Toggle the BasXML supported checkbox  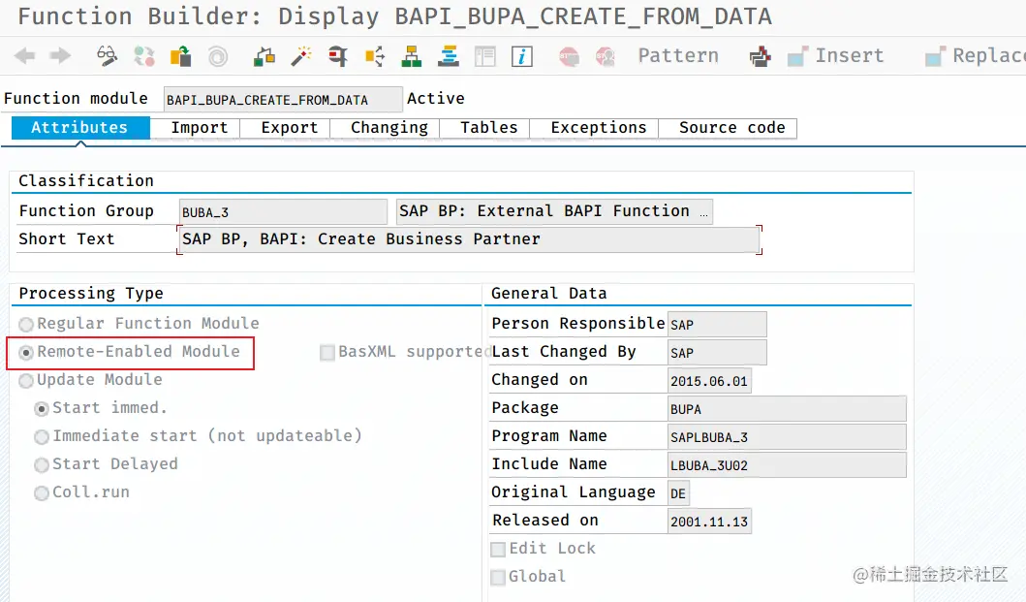(327, 352)
